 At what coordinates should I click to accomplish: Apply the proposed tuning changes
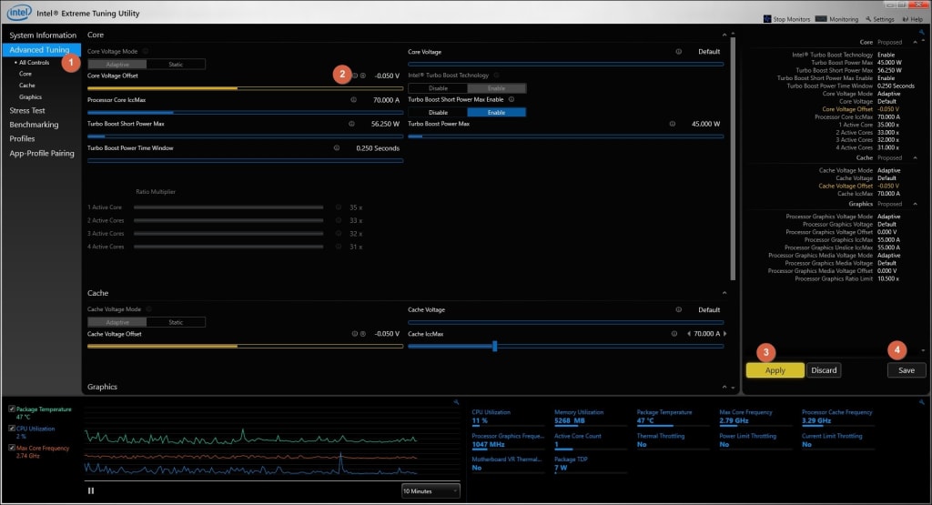(775, 370)
